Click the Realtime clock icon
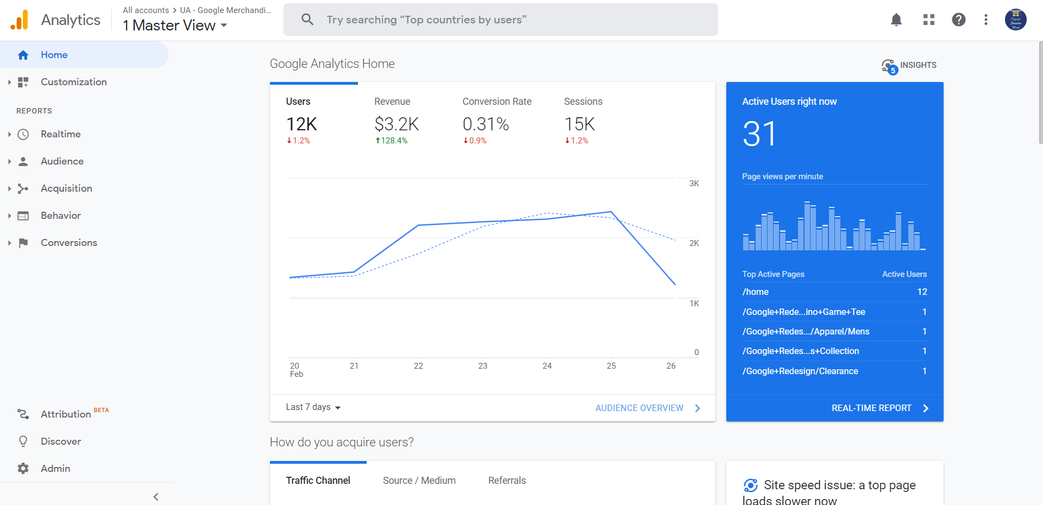 click(23, 134)
